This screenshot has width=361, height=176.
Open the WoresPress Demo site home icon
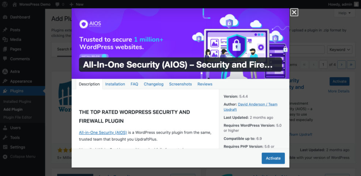(15, 4)
